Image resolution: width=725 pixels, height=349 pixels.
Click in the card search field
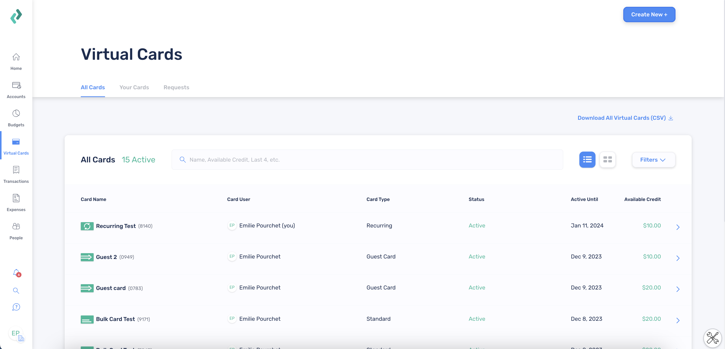click(x=367, y=160)
